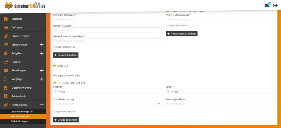The height and width of the screenshot is (128, 281).
Task: Click the SchadenFUX24 fox logo
Action: pos(7,6)
